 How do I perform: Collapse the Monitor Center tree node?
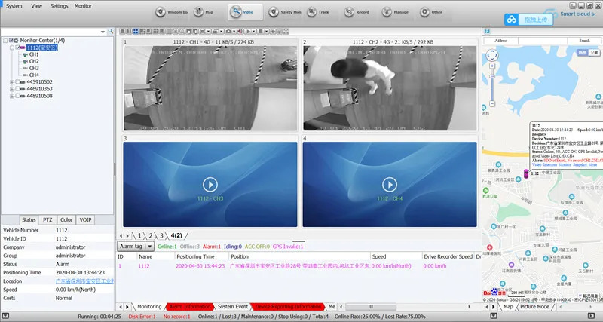[5, 41]
